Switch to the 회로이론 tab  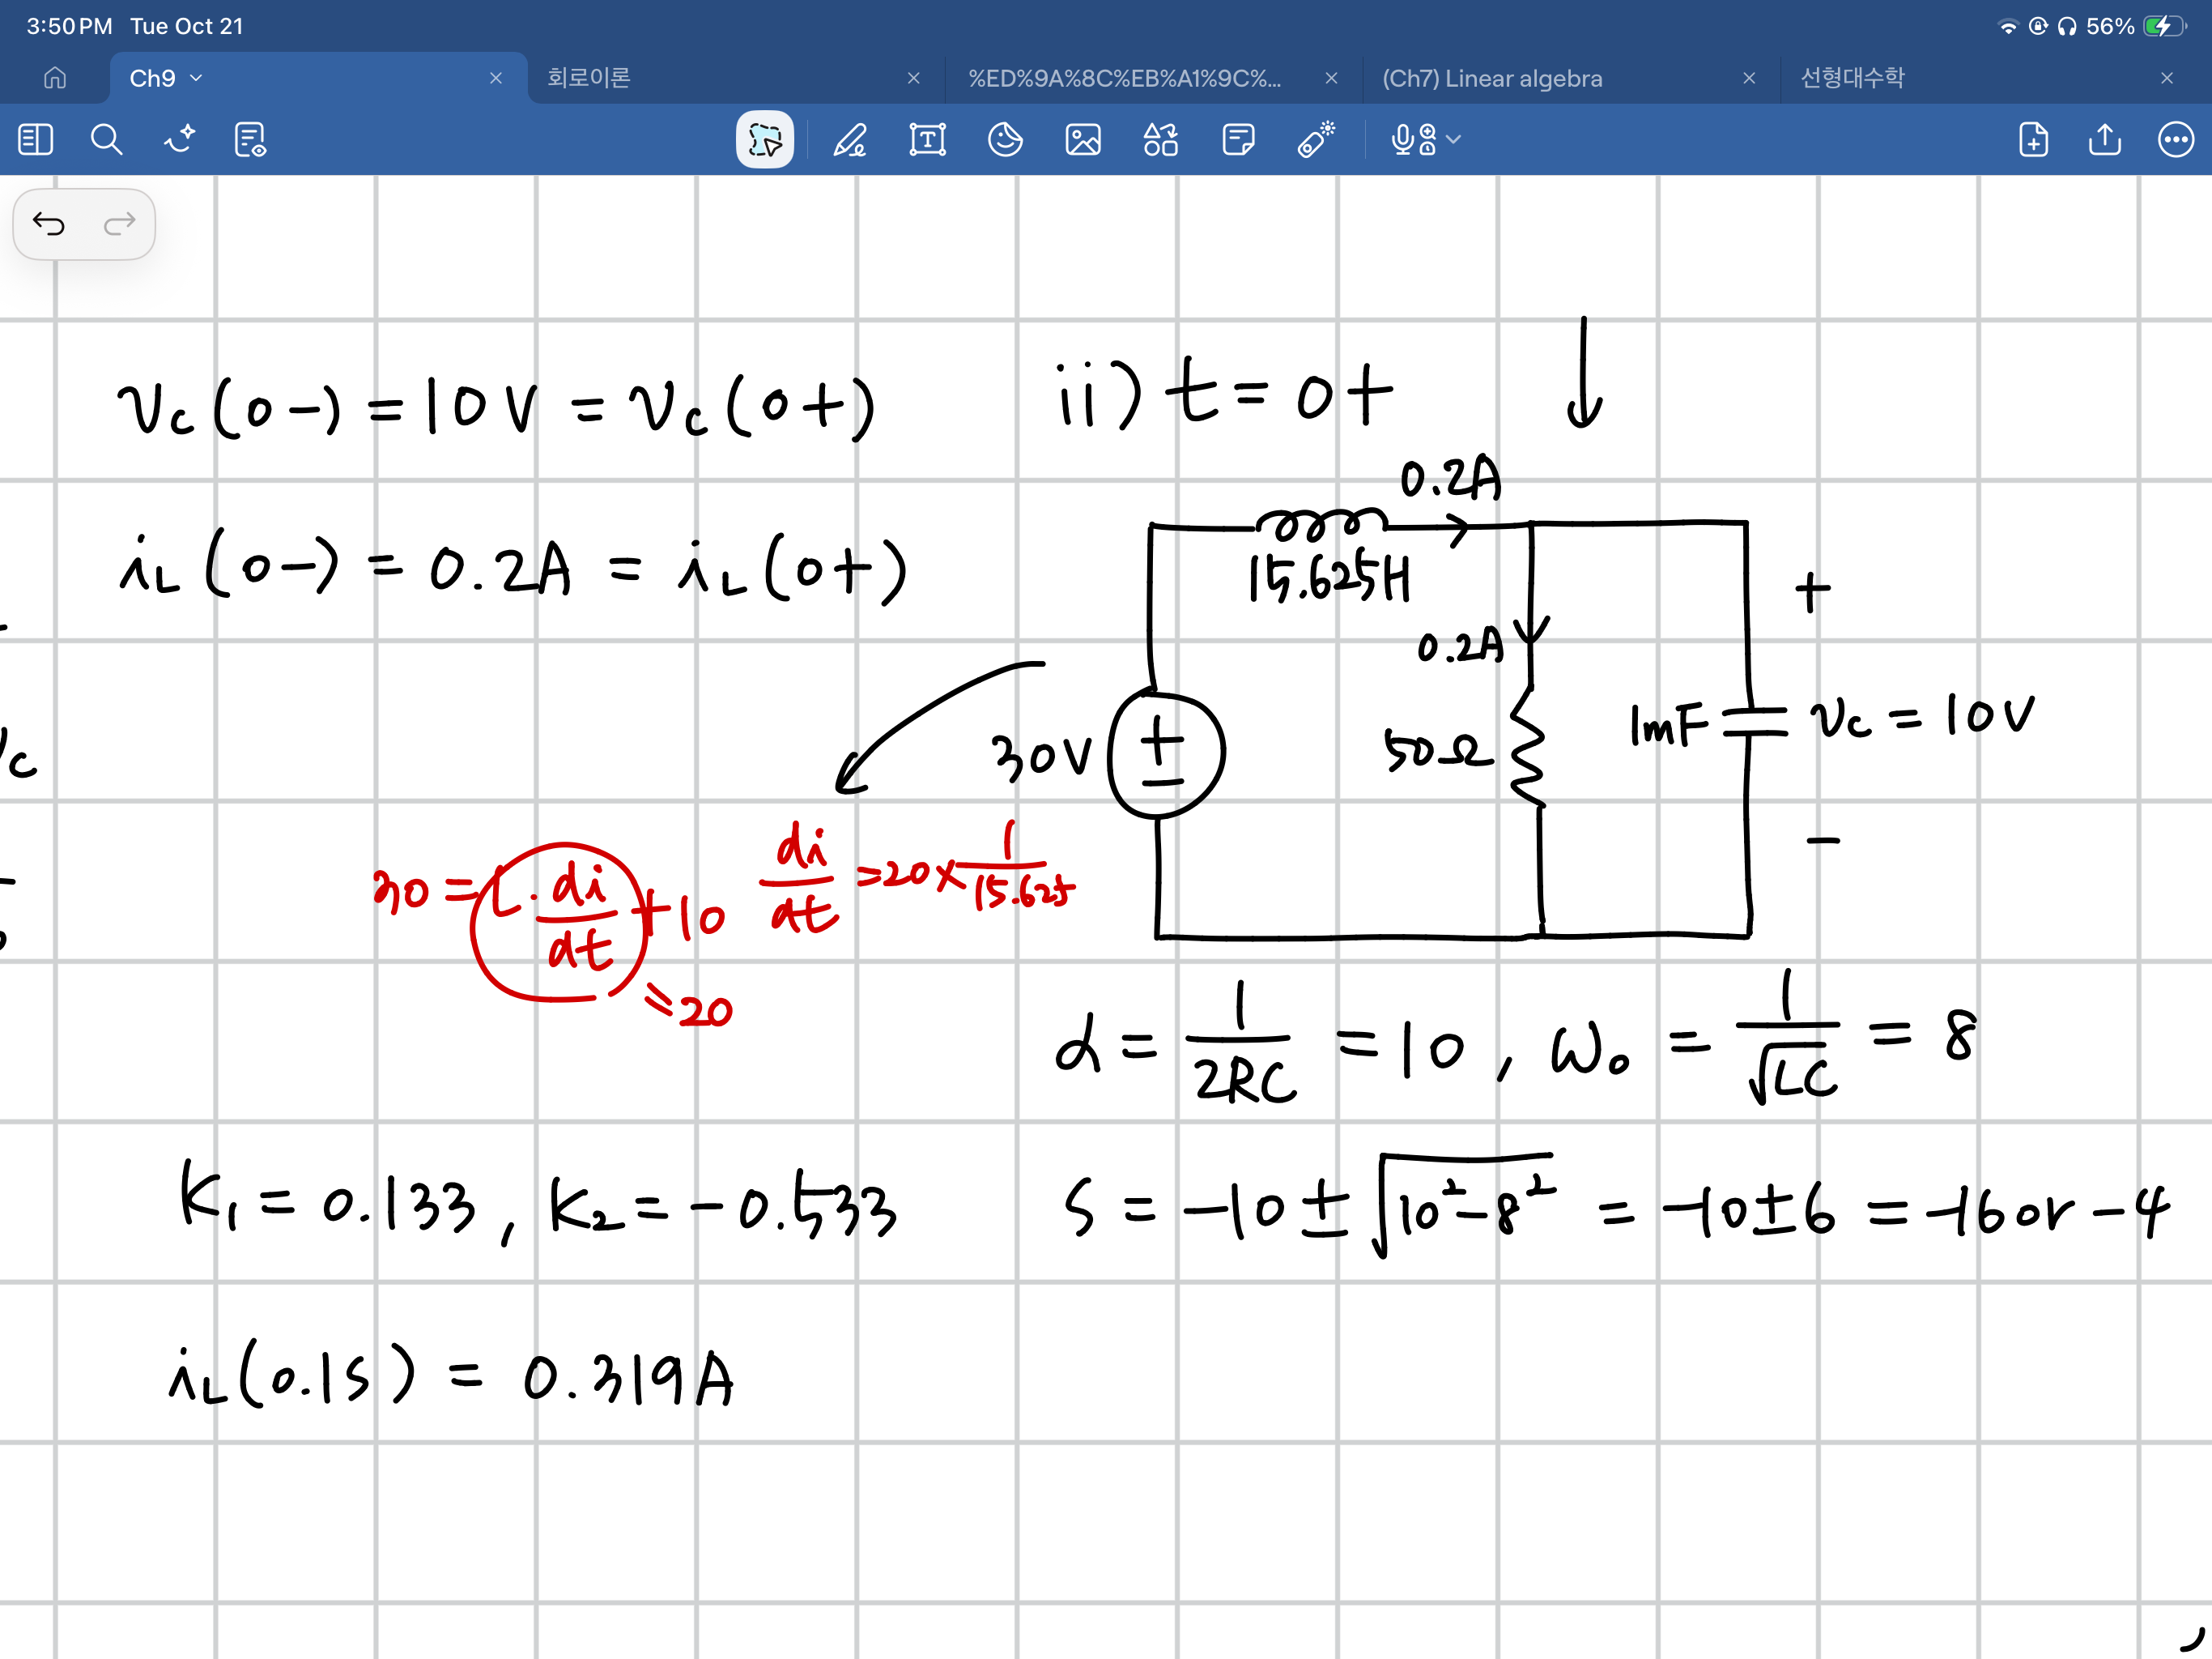click(588, 78)
